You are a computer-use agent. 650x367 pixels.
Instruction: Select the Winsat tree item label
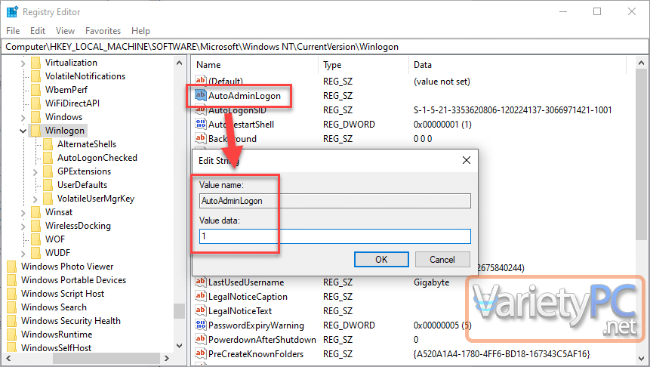click(x=59, y=212)
